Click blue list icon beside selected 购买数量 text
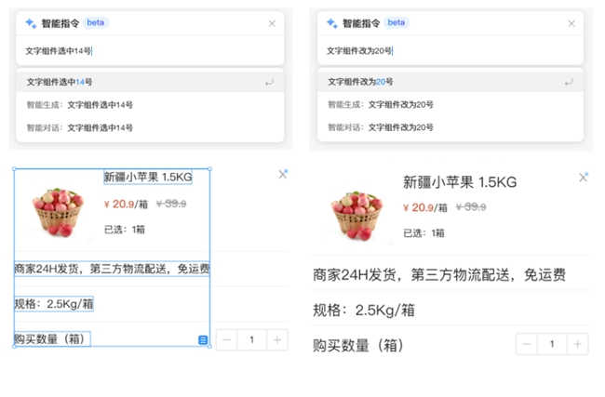Image resolution: width=605 pixels, height=397 pixels. pyautogui.click(x=203, y=340)
